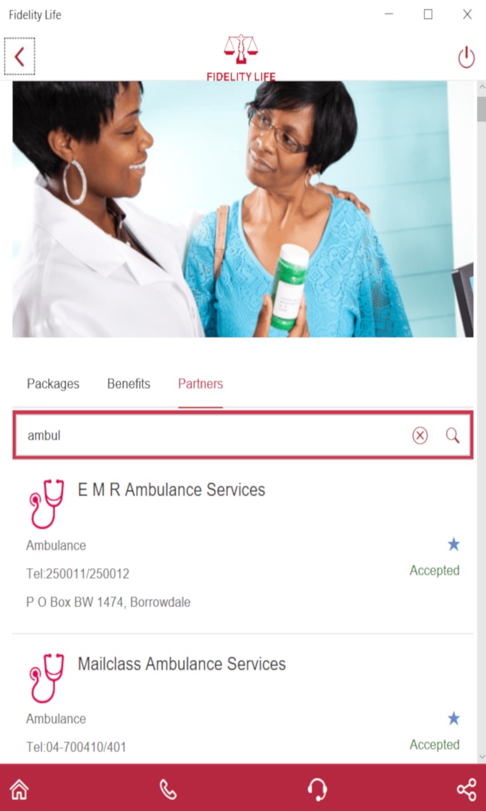Tap the phone call icon

[168, 789]
